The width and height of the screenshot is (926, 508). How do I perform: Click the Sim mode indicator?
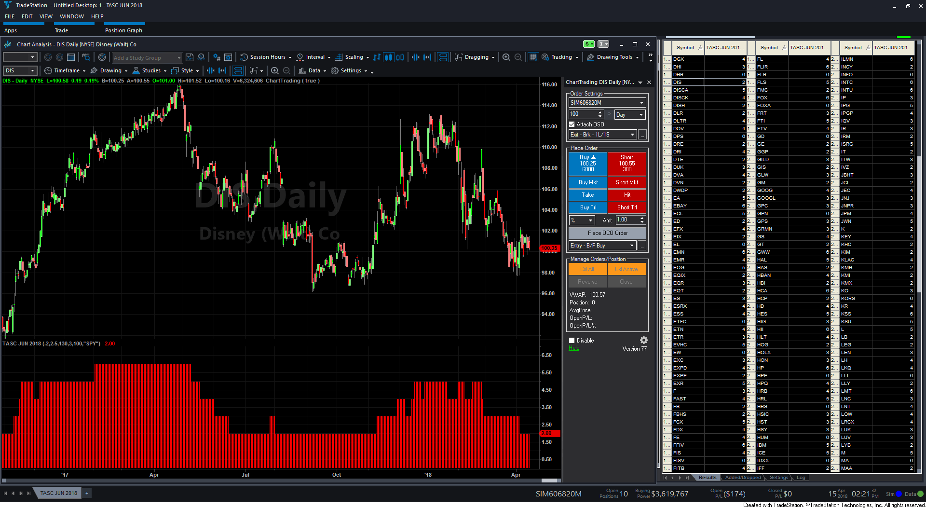point(893,494)
